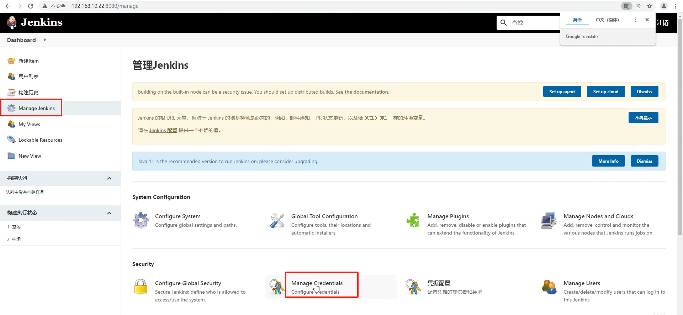The height and width of the screenshot is (315, 683).
Task: Open Lockable Resources in the sidebar
Action: click(x=40, y=140)
